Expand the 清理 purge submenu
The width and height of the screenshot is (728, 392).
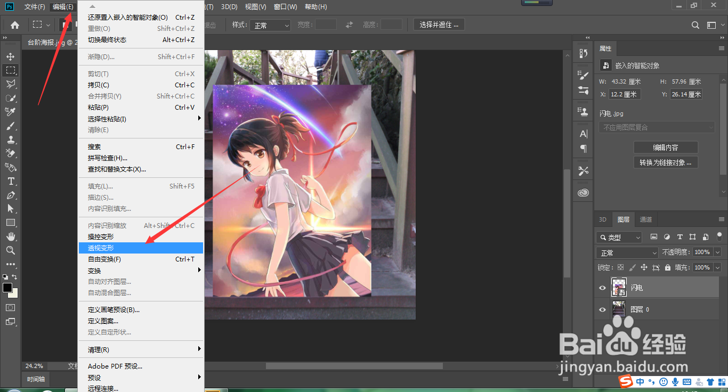tap(141, 349)
